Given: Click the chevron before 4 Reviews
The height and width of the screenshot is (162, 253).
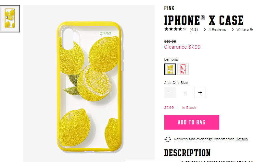Looking at the screenshot, I should [x=205, y=29].
